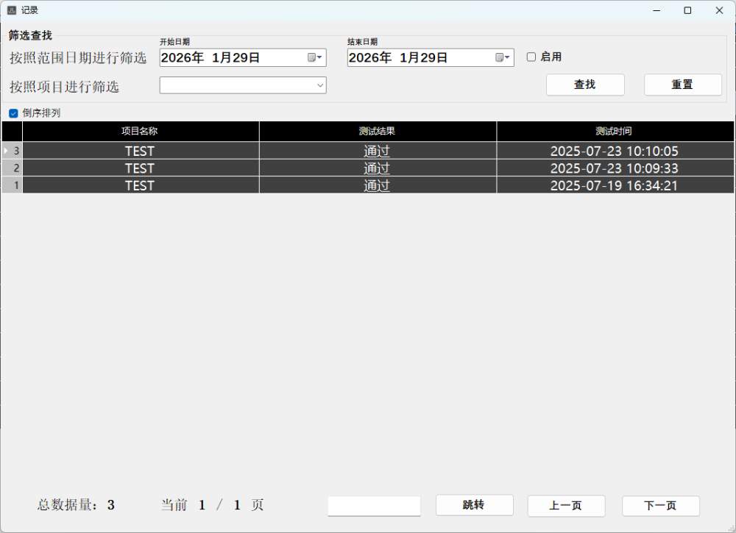Open the end date calendar picker icon
Image resolution: width=736 pixels, height=533 pixels.
502,57
